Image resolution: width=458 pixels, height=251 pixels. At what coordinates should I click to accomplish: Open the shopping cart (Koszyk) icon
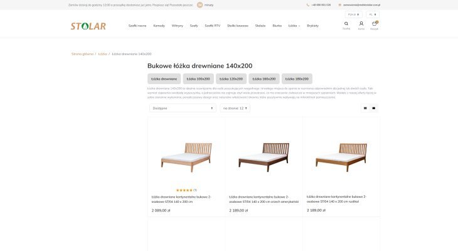pos(375,24)
